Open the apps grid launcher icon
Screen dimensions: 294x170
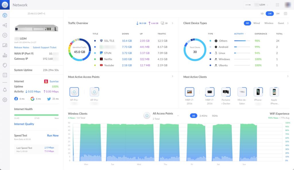tap(277, 5)
